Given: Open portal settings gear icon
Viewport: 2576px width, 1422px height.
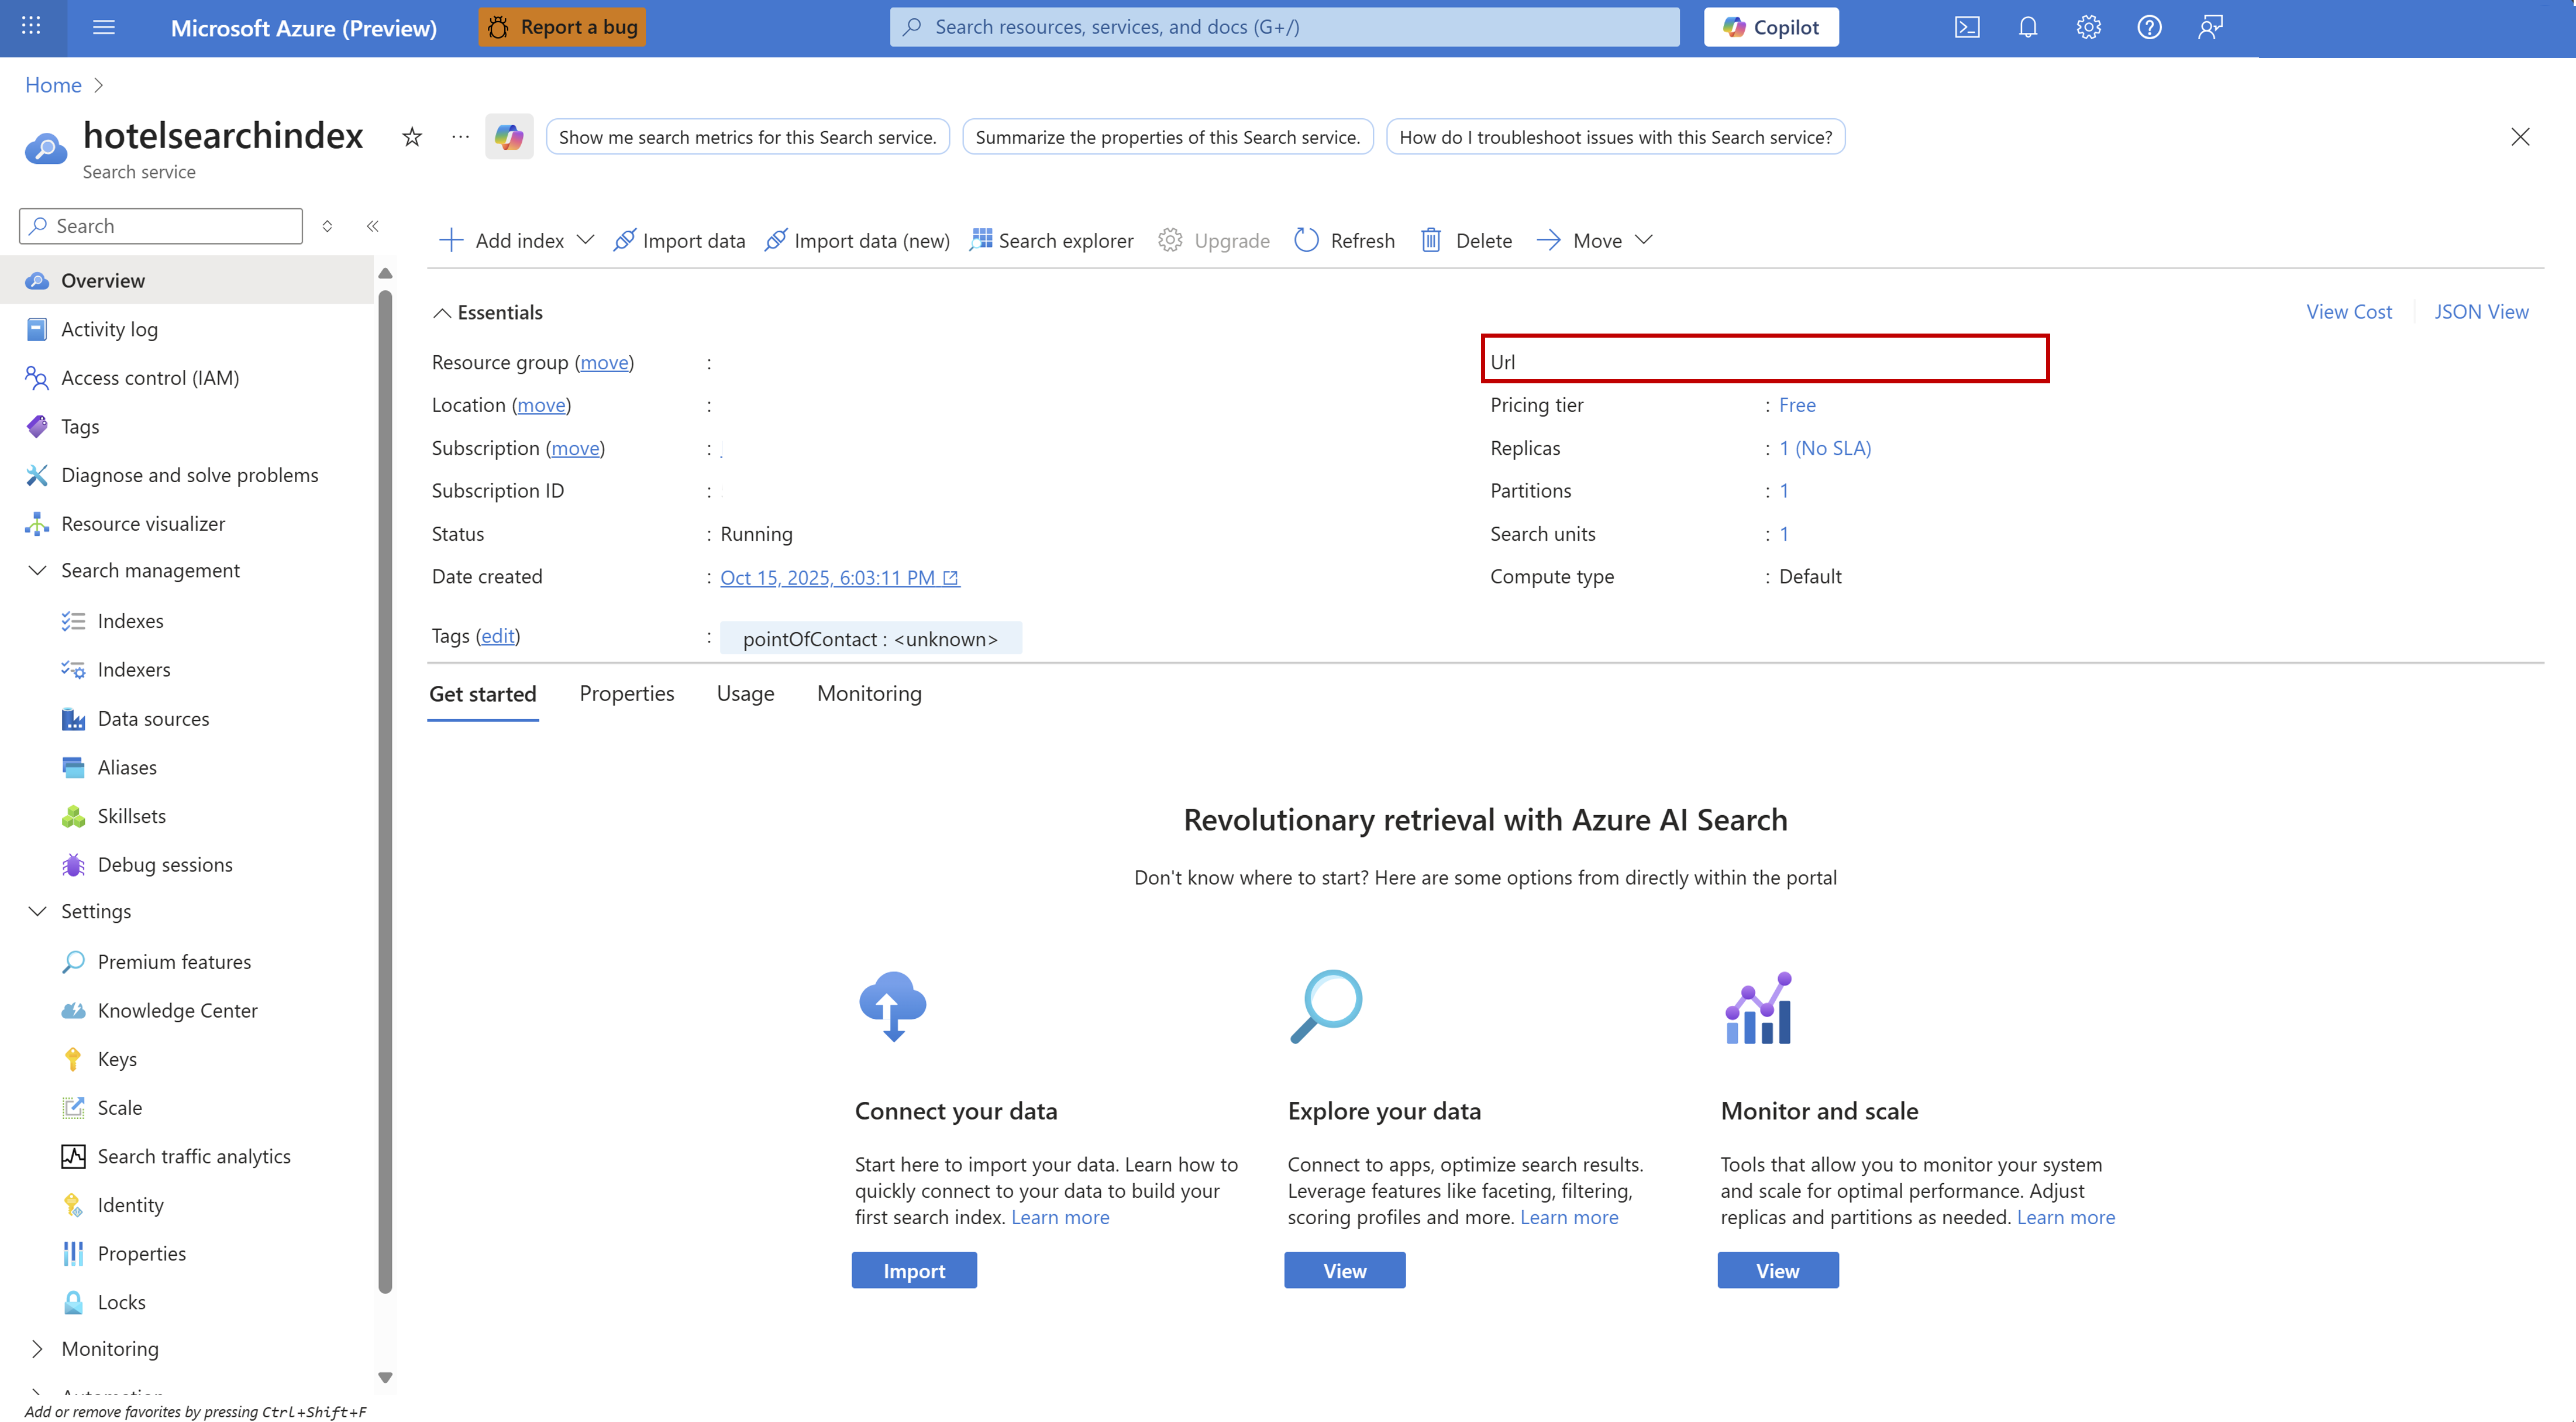Looking at the screenshot, I should tap(2089, 27).
